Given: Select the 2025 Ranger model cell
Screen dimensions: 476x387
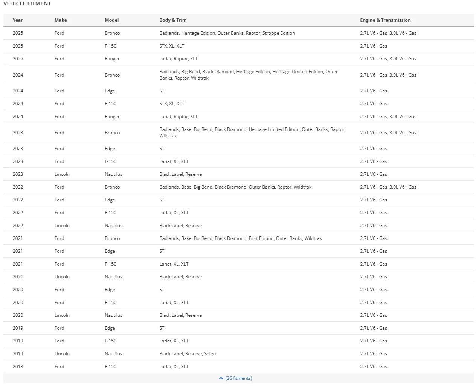Looking at the screenshot, I should pos(112,59).
